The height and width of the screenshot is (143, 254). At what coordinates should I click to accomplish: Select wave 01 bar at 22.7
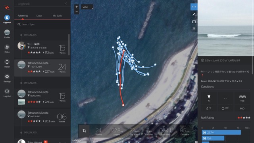point(221,132)
